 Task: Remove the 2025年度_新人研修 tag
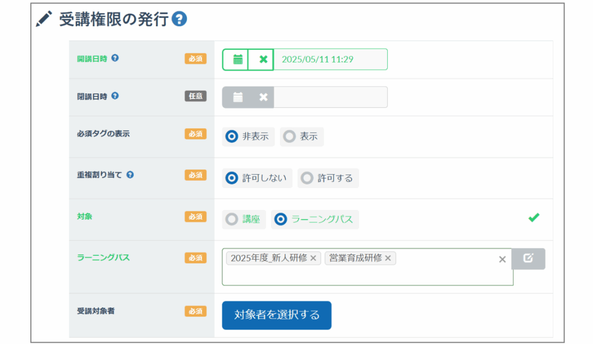click(313, 258)
